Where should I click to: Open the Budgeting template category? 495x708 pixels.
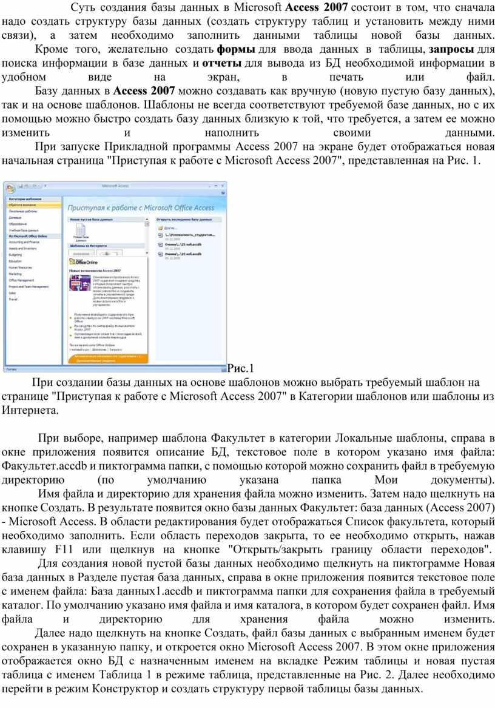(15, 255)
